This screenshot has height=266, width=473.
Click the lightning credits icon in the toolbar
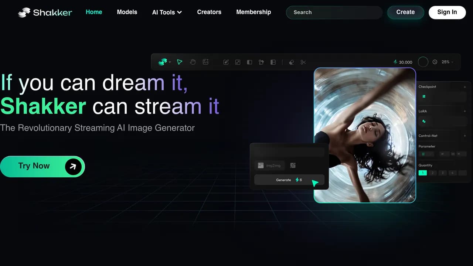click(395, 62)
